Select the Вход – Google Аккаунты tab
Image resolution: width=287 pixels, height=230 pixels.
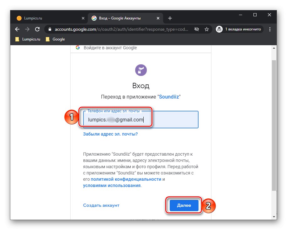tap(125, 18)
